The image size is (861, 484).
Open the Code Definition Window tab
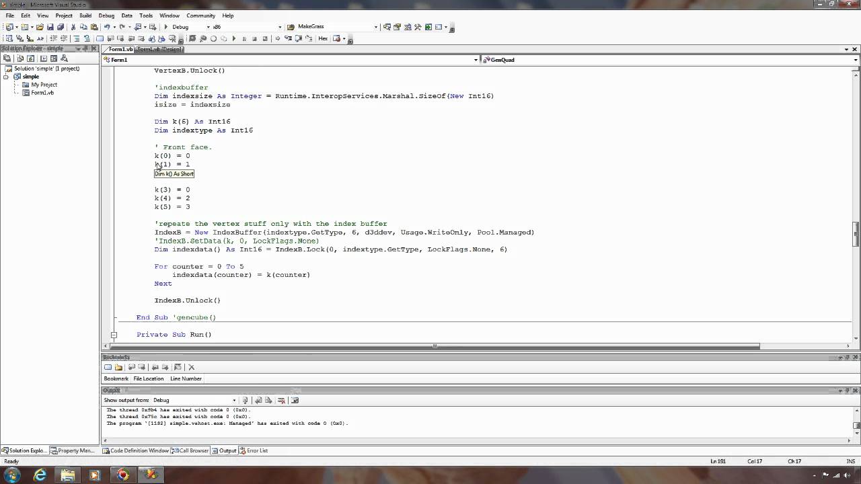click(136, 450)
